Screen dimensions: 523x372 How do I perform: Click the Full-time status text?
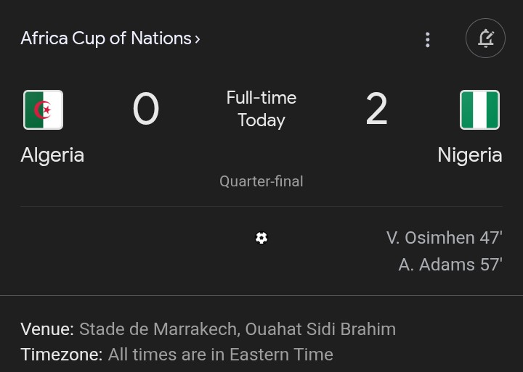261,98
